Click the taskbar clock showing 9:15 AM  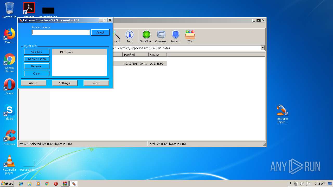pyautogui.click(x=320, y=184)
